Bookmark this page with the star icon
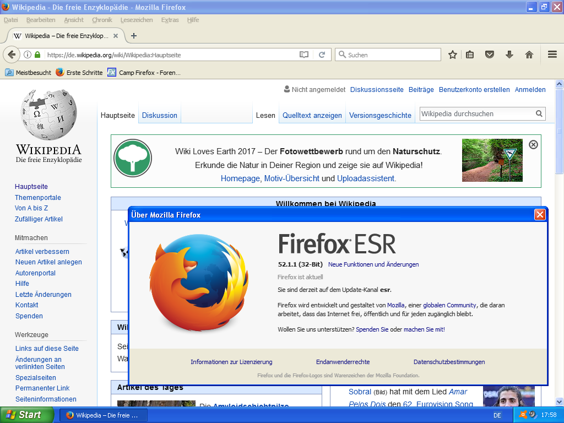This screenshot has height=423, width=564. [x=453, y=55]
